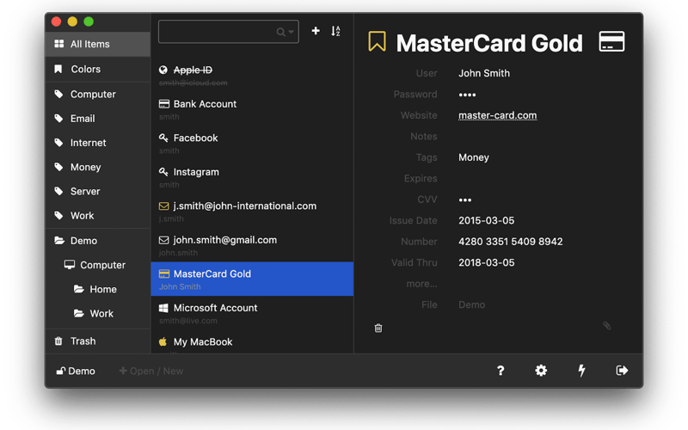Open help via question mark icon
The height and width of the screenshot is (430, 688).
[501, 371]
